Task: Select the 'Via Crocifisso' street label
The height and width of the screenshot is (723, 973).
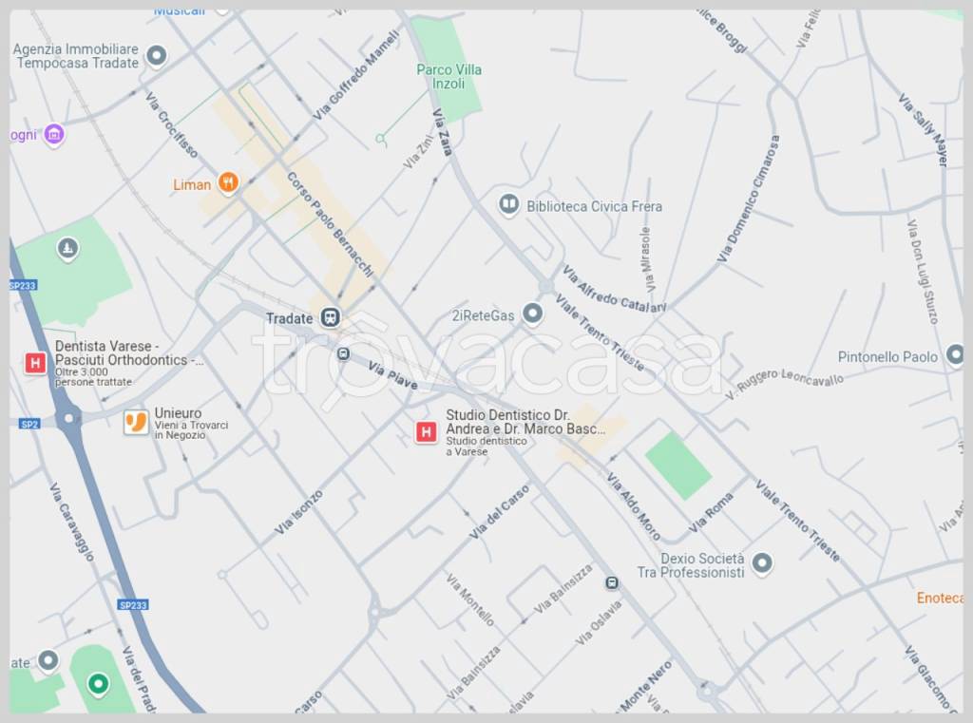Action: (171, 124)
